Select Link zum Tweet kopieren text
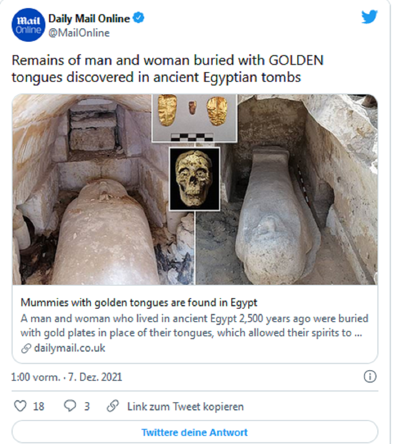Screen dimensions: 397x444 (185, 406)
